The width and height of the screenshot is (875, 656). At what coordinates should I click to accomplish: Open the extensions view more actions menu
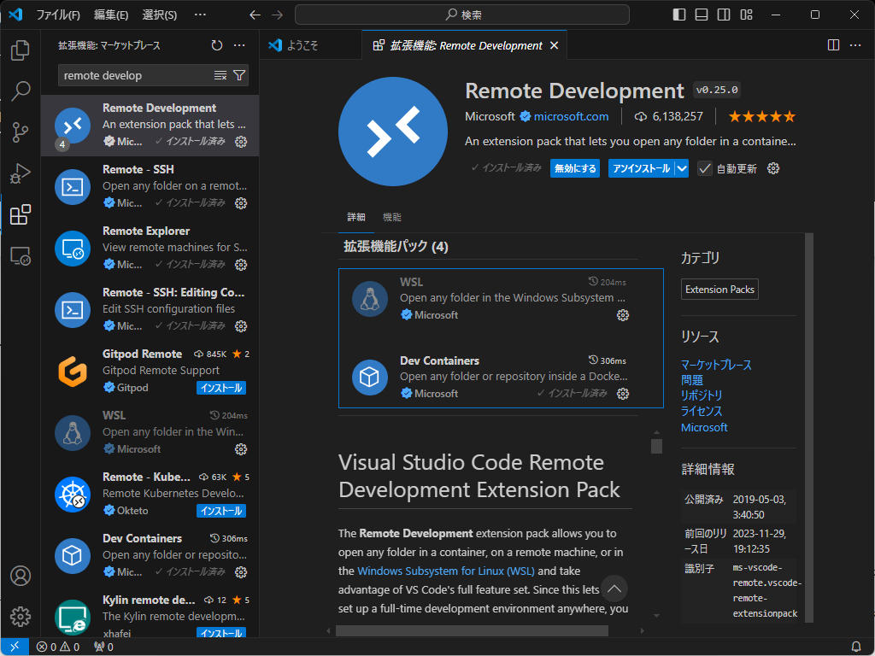[x=239, y=45]
